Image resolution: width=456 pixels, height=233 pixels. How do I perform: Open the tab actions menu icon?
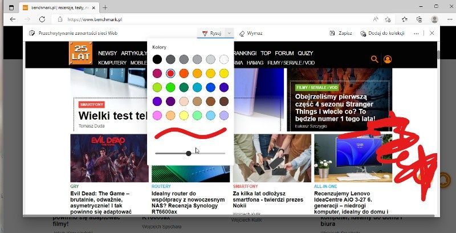[11, 8]
